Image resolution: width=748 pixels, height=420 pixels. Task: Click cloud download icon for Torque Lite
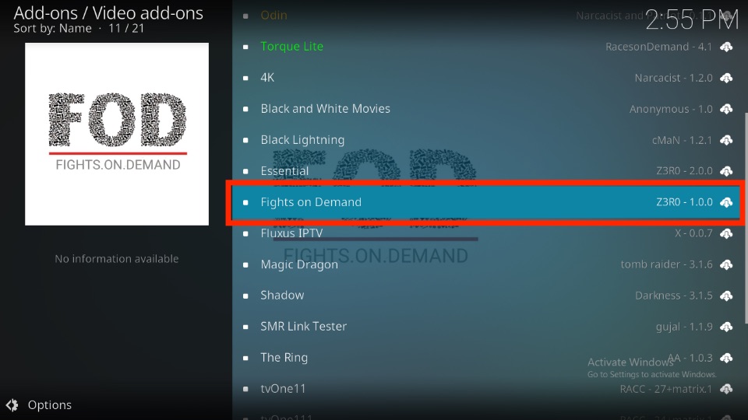point(726,47)
